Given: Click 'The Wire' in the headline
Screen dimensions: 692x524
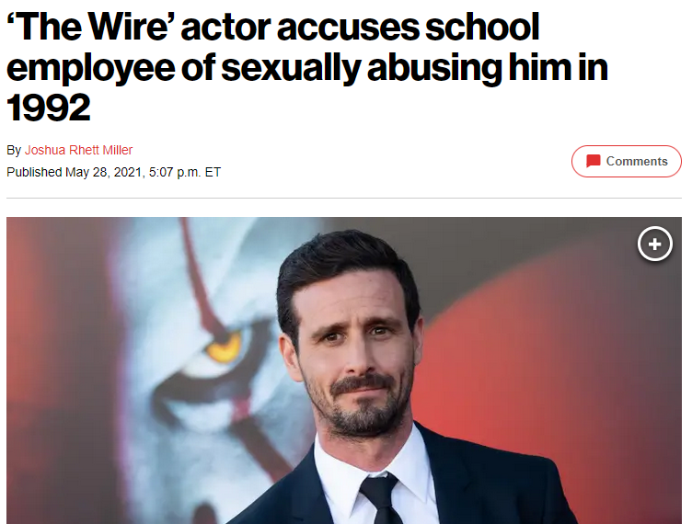Looking at the screenshot, I should (90, 27).
